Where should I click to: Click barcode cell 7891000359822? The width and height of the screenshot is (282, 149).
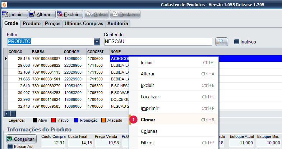pyautogui.click(x=47, y=65)
